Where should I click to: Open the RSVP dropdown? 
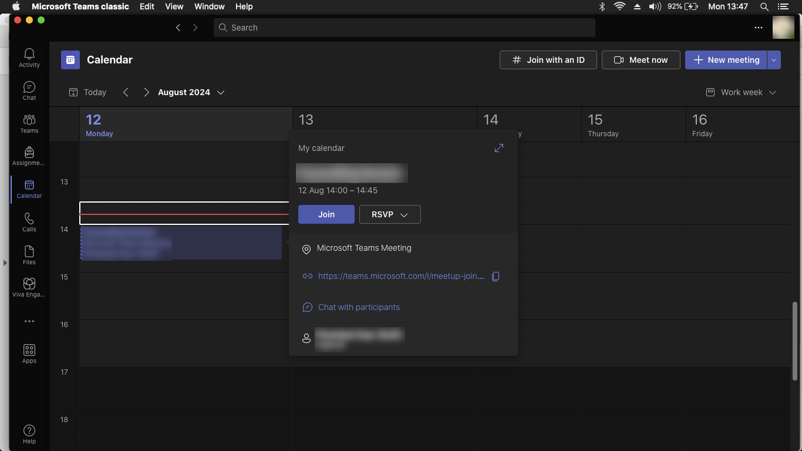(x=390, y=214)
